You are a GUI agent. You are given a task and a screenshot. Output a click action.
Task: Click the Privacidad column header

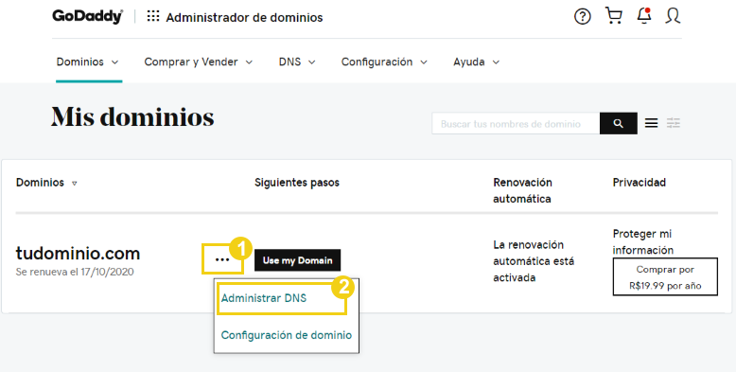[x=639, y=183]
